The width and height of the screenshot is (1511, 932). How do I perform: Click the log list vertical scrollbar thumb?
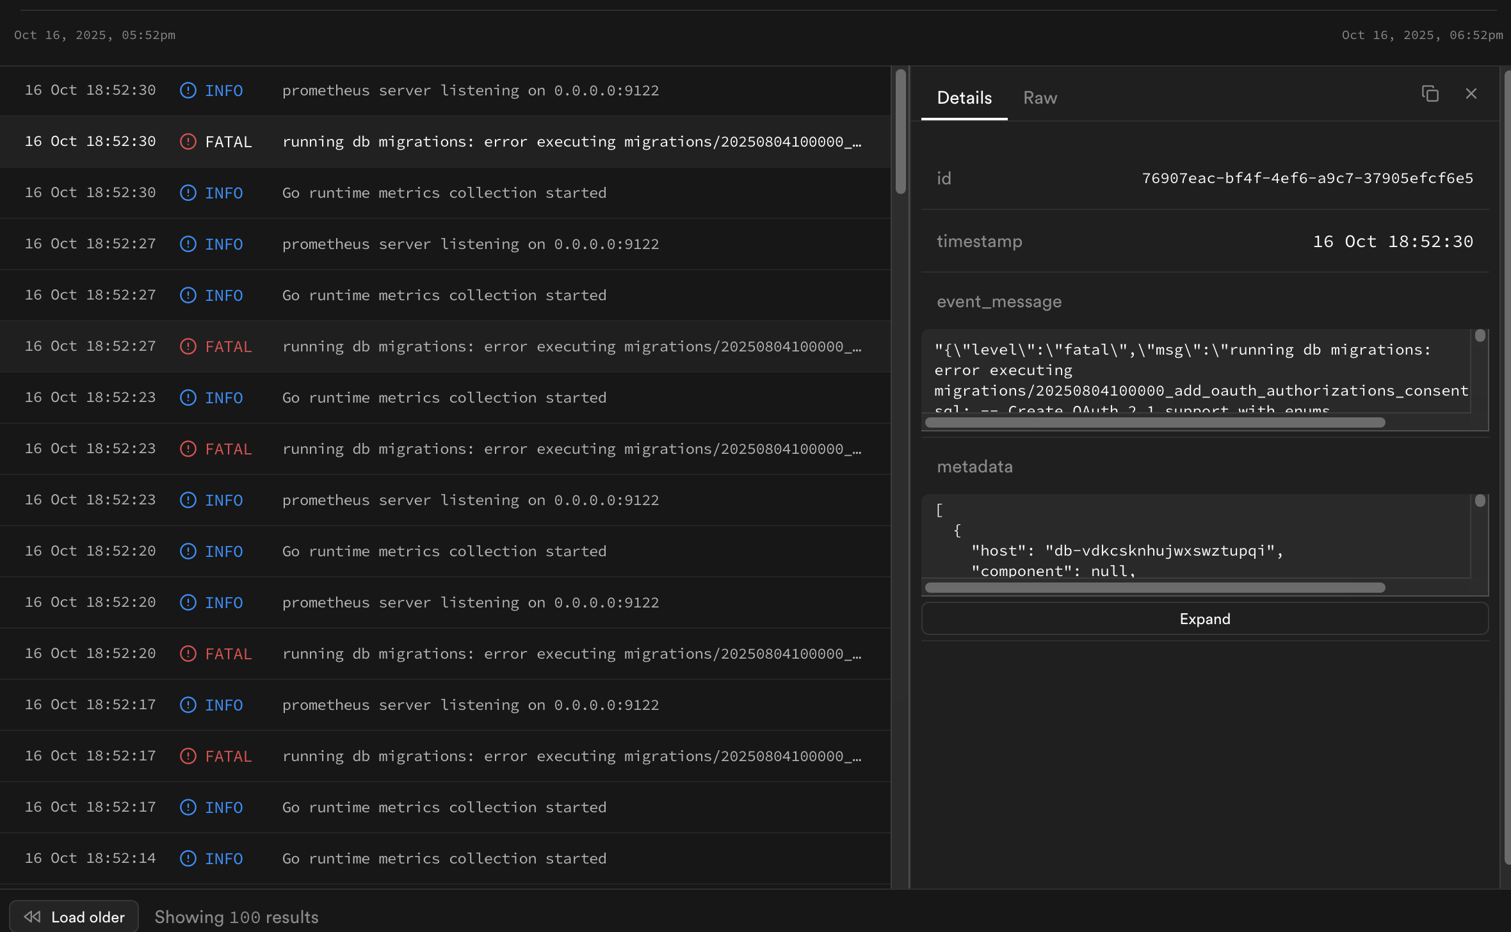point(900,131)
